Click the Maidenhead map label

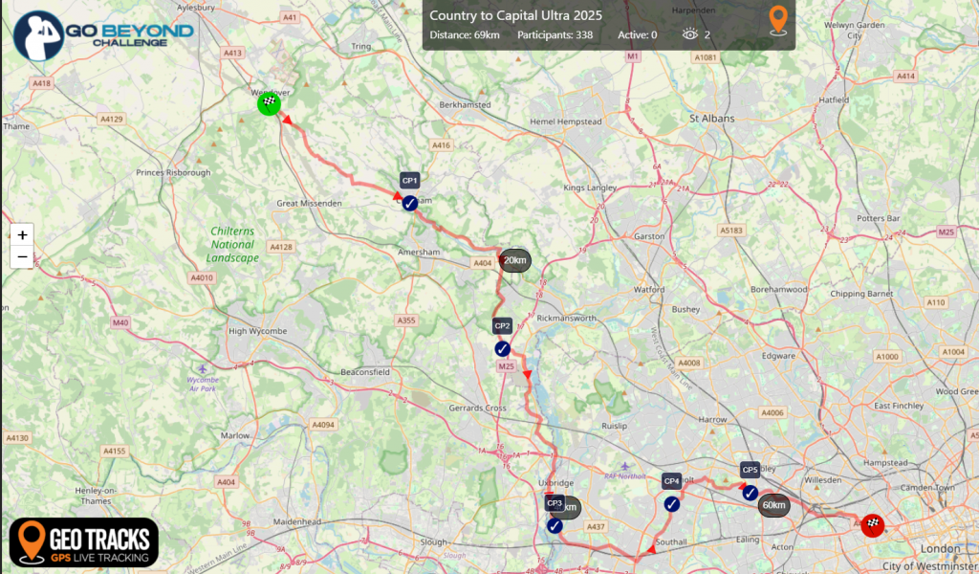click(297, 521)
